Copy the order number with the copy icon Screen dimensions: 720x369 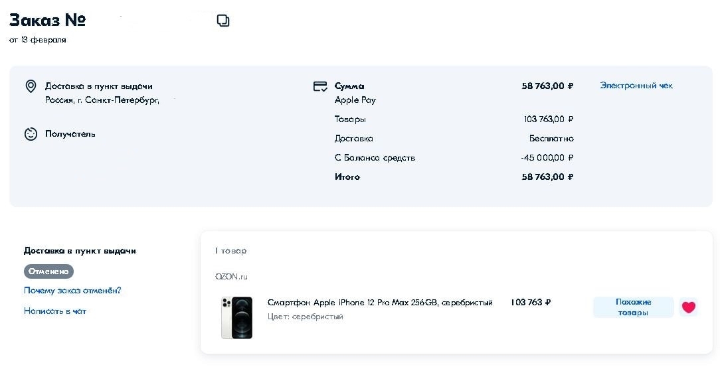click(223, 21)
